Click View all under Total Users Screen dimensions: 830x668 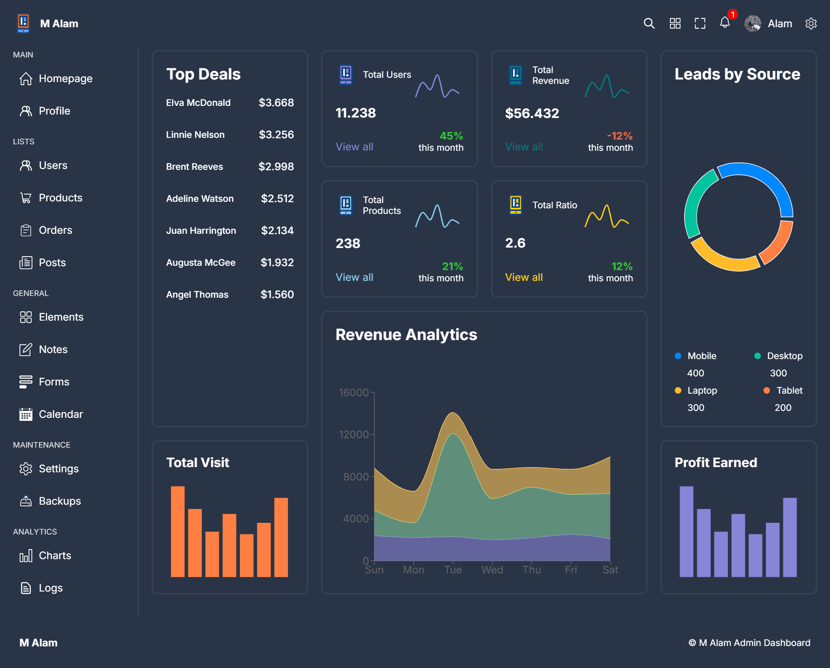coord(354,147)
